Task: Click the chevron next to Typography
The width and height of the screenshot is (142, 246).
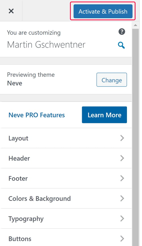Action: (x=122, y=219)
